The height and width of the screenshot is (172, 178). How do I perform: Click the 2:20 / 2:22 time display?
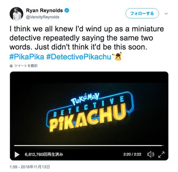tap(132, 154)
